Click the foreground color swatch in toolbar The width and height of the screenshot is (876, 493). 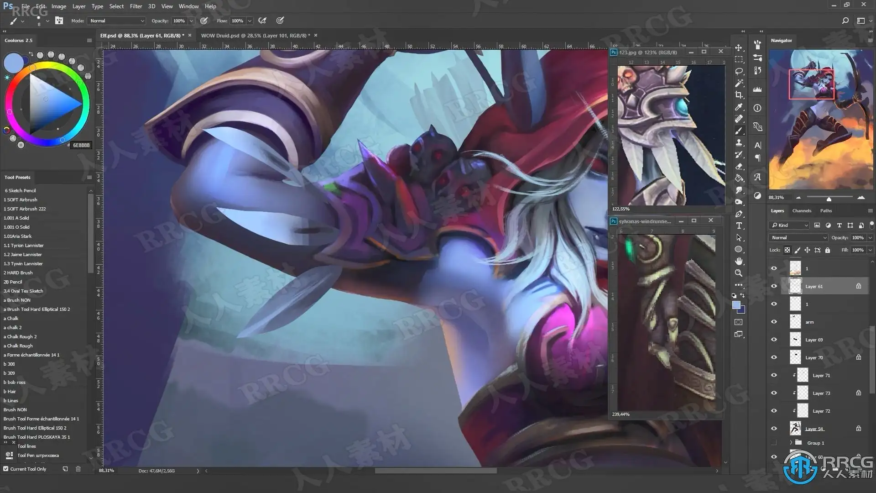point(736,305)
